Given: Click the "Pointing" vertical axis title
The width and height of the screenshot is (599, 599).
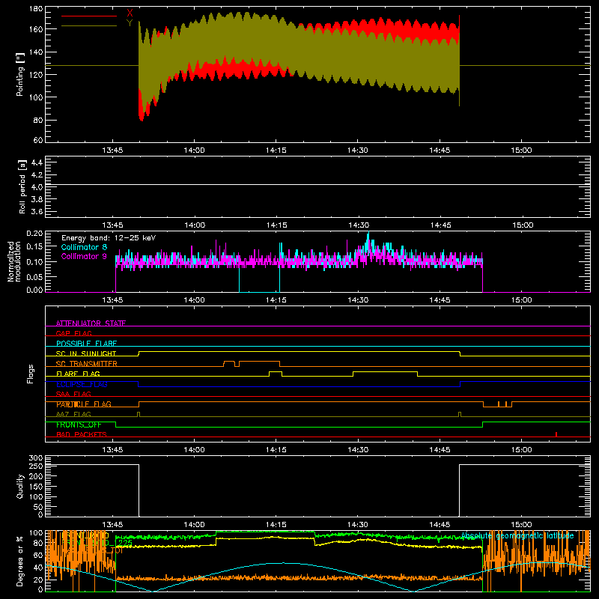Looking at the screenshot, I should [x=20, y=74].
